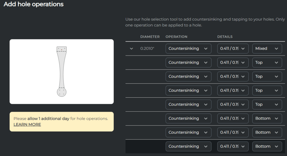Click the part preview thumbnail
Image resolution: width=287 pixels, height=156 pixels.
pos(62,72)
